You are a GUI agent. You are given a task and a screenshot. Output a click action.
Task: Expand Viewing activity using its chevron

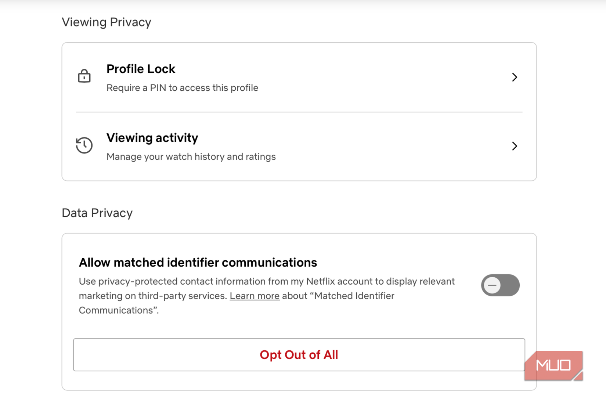515,146
